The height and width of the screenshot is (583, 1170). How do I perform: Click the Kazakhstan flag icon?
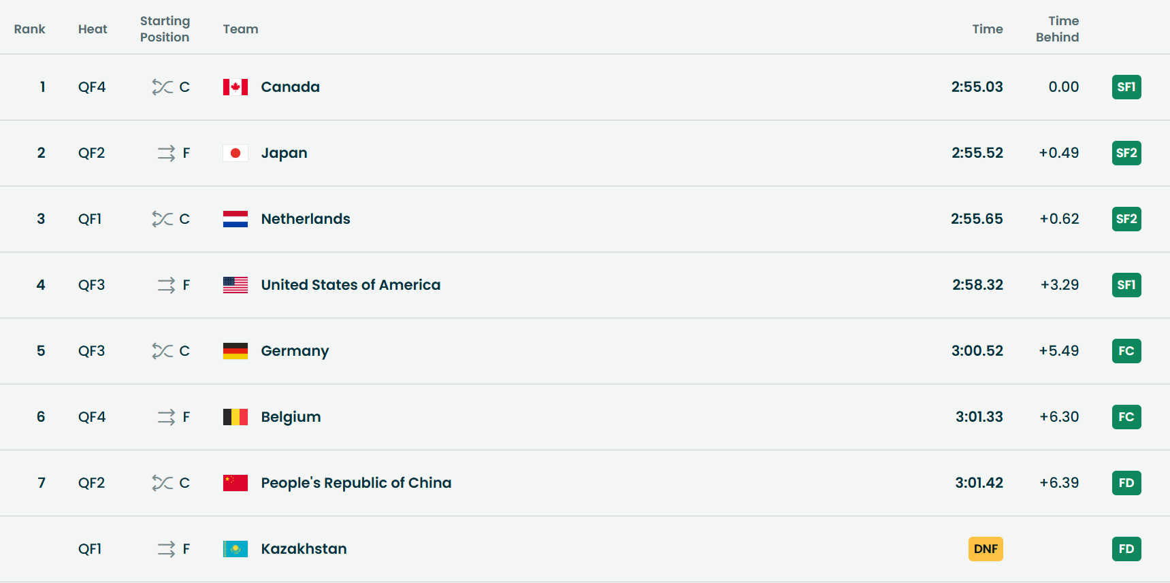click(235, 549)
